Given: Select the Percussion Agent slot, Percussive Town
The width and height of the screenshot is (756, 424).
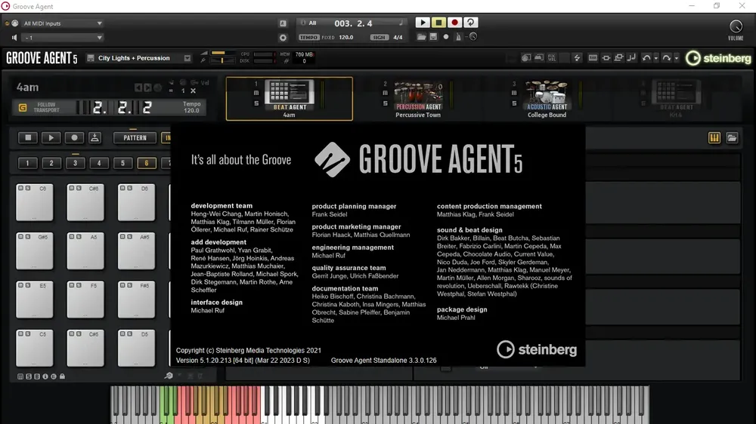Looking at the screenshot, I should [x=418, y=99].
